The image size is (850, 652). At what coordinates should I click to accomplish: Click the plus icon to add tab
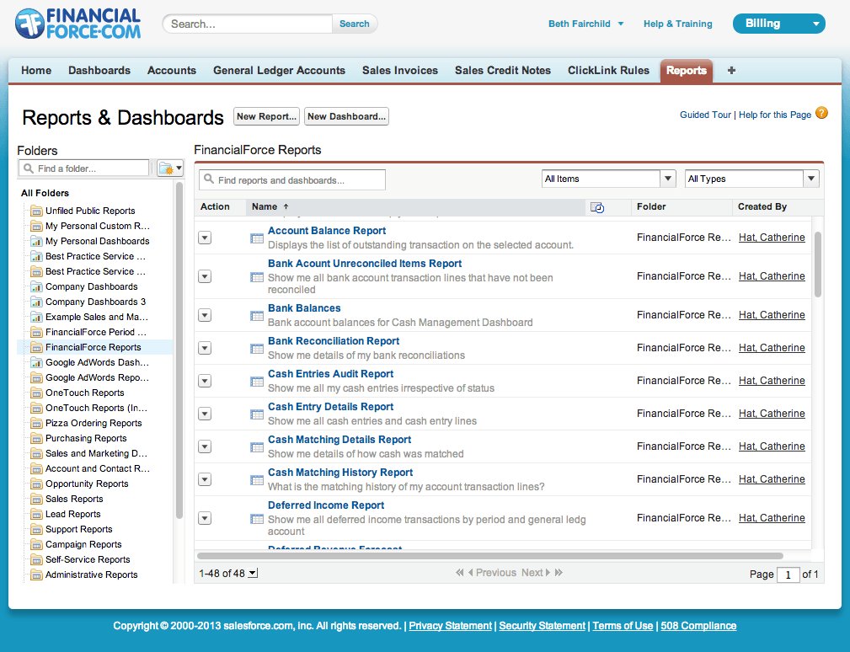pyautogui.click(x=731, y=71)
